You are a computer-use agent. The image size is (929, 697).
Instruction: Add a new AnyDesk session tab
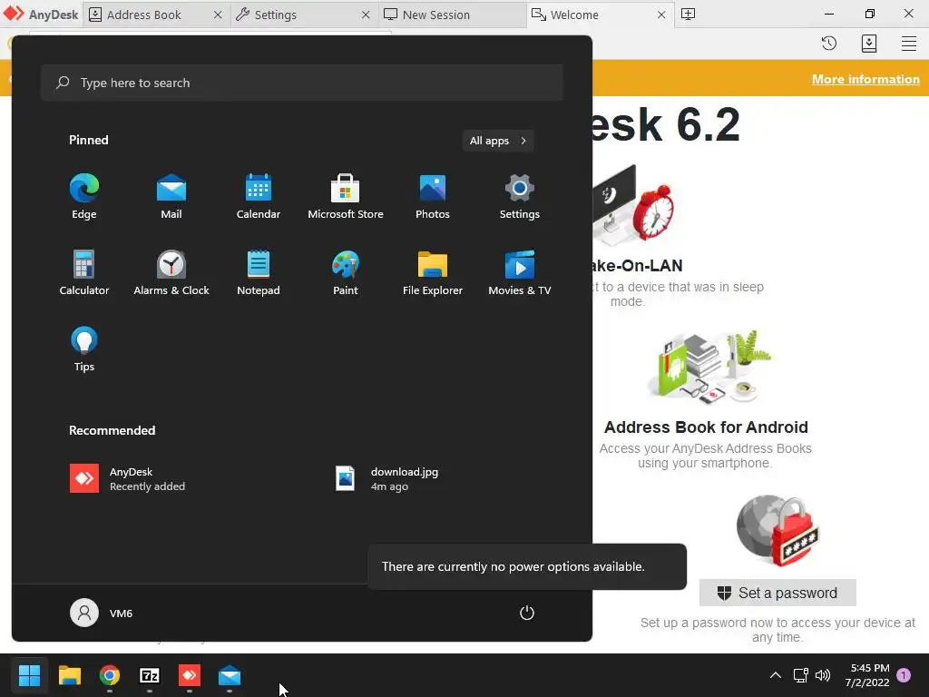click(688, 15)
